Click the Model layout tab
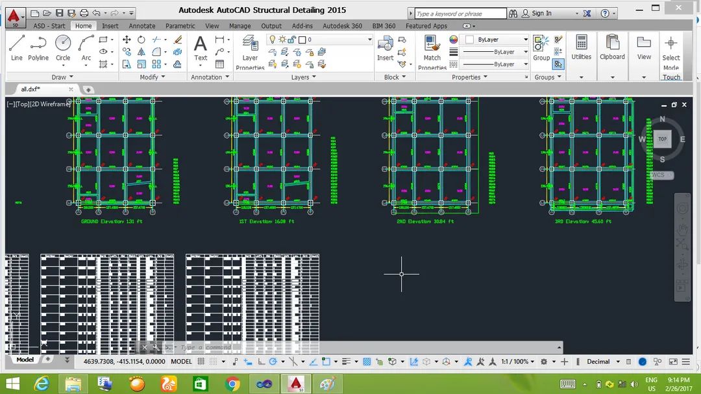 tap(25, 360)
